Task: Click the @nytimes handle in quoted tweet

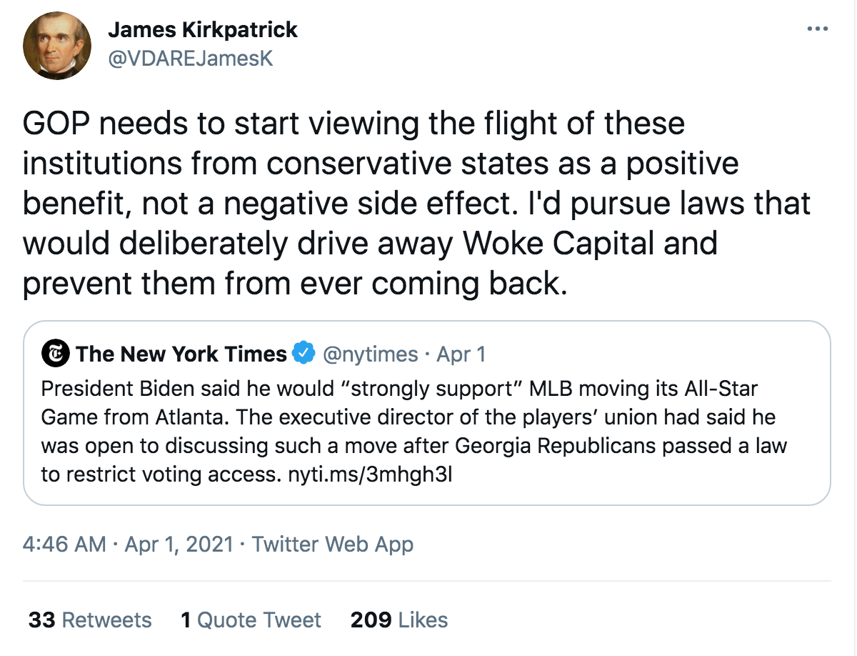Action: [x=371, y=354]
